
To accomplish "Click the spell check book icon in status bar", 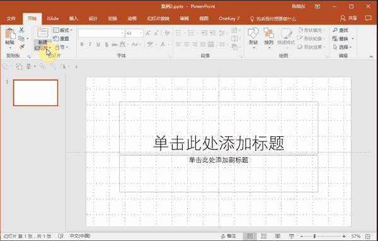I will pyautogui.click(x=60, y=236).
